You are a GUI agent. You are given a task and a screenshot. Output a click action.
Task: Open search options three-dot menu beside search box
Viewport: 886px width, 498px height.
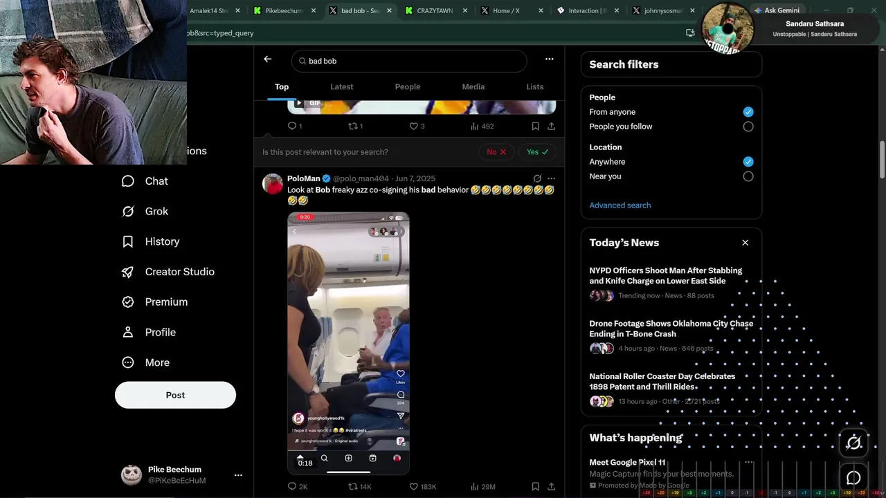(549, 59)
